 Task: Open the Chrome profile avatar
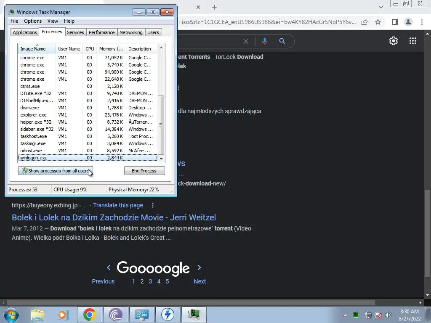[x=408, y=22]
